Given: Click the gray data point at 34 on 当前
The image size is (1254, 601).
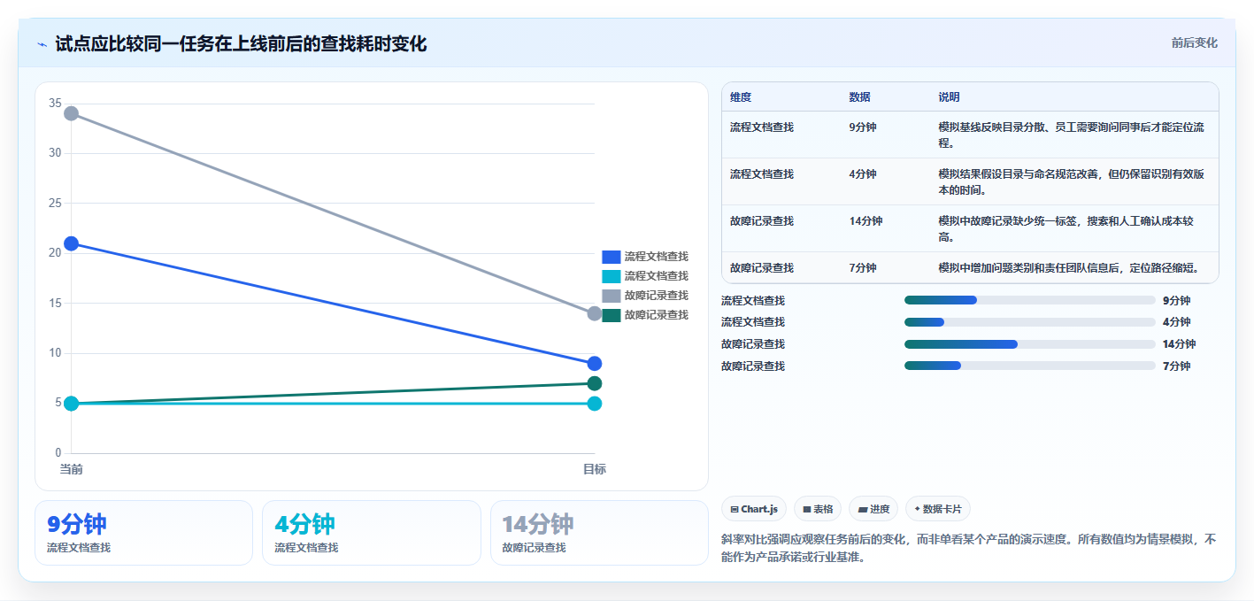Looking at the screenshot, I should [72, 113].
